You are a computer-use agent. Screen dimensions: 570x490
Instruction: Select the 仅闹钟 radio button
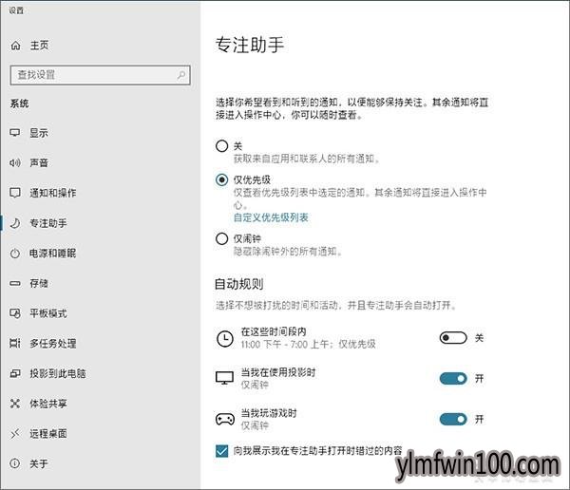click(221, 238)
